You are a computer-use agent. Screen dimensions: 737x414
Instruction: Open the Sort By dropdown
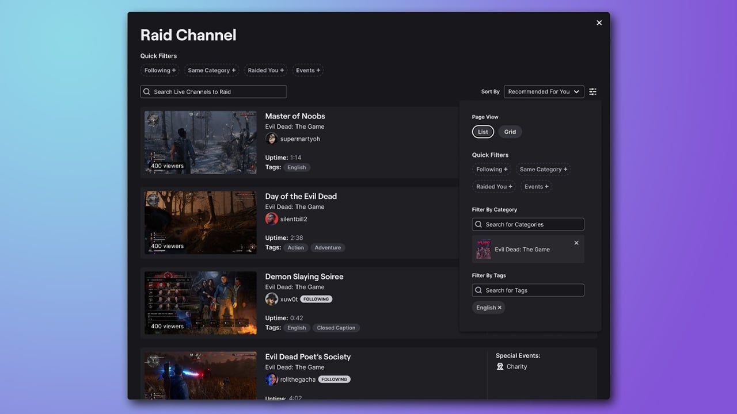pyautogui.click(x=544, y=91)
